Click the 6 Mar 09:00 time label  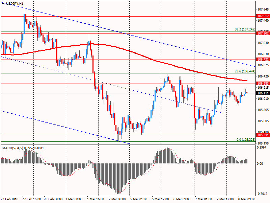pyautogui.click(x=182, y=199)
